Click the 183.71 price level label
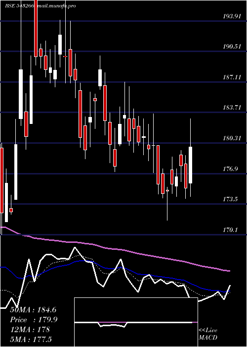Viewport: 247px width, 347px height. click(x=232, y=108)
